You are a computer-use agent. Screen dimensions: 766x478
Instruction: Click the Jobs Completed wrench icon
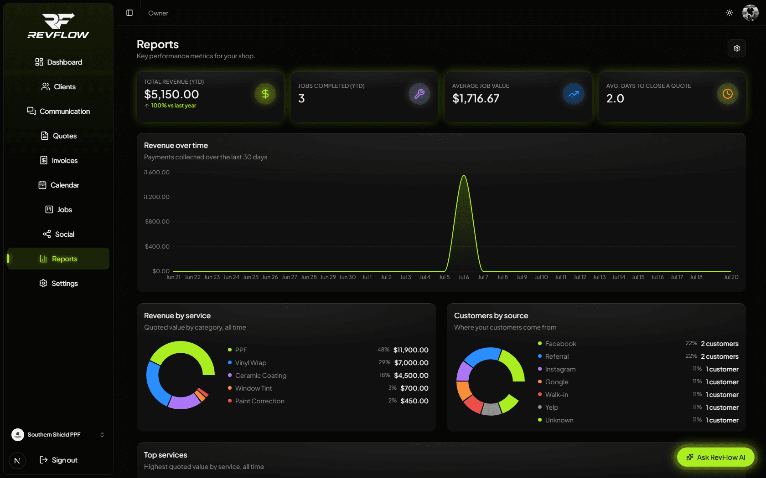click(419, 94)
